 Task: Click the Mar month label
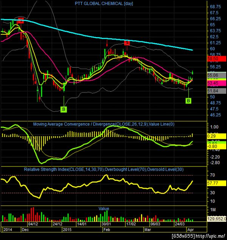148,230
